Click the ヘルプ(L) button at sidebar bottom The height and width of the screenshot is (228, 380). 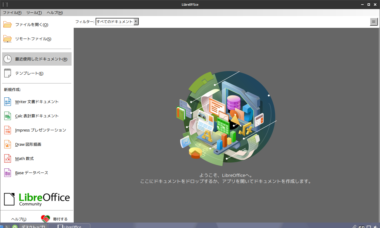[19, 219]
